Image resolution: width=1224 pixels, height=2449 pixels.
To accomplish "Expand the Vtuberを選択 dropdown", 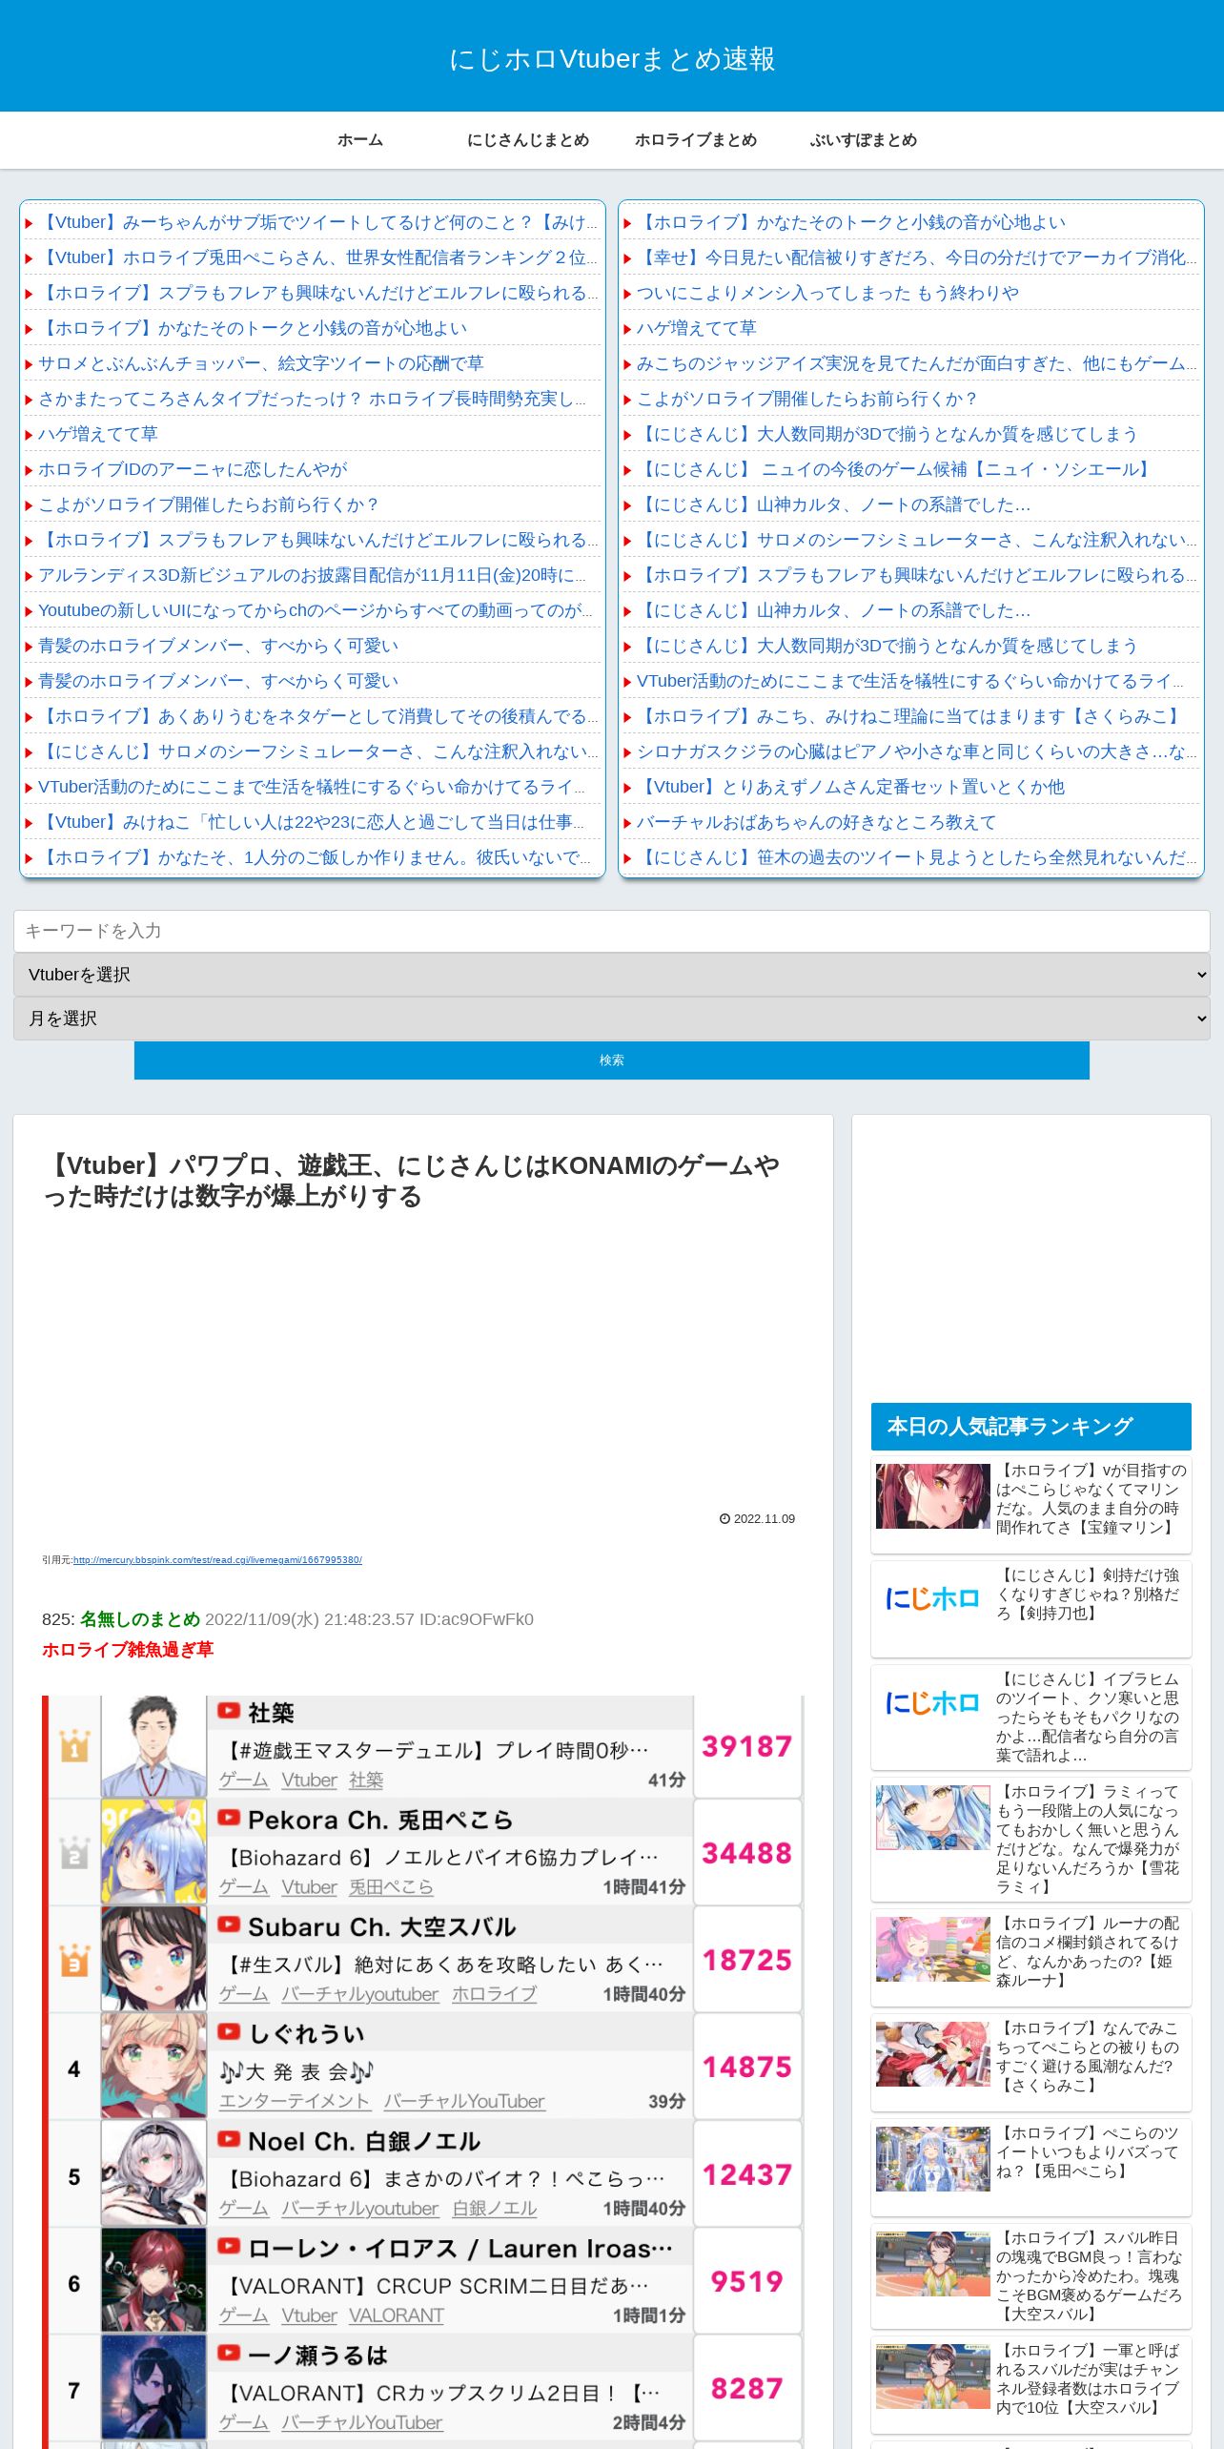I will point(612,975).
